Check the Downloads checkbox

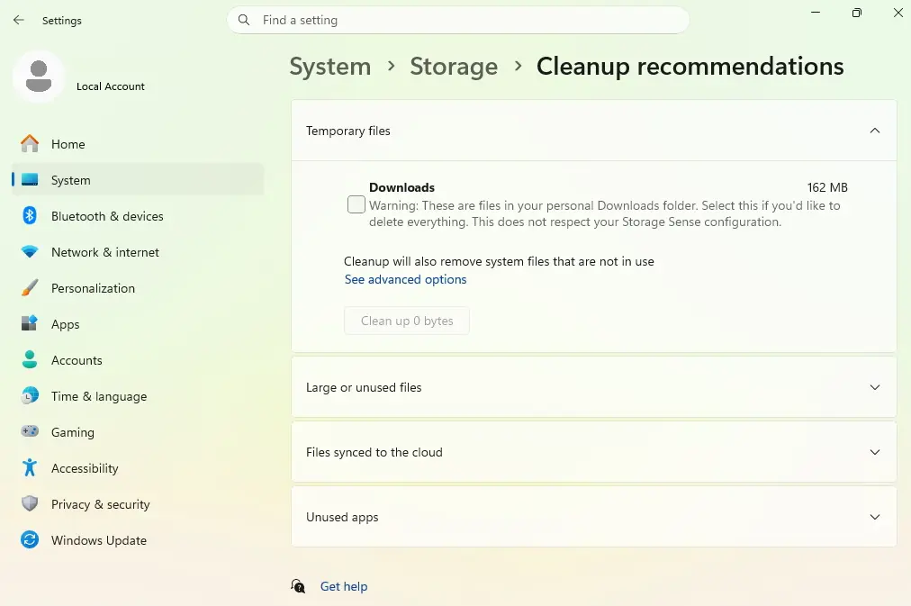pos(356,204)
